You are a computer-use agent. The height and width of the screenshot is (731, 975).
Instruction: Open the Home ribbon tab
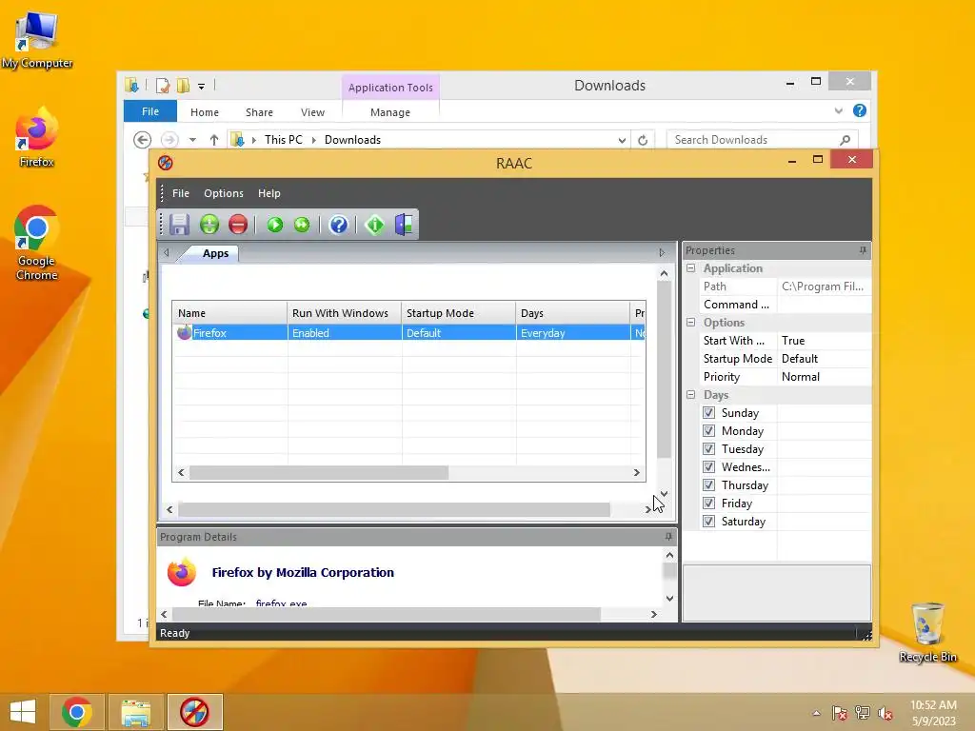click(x=205, y=112)
